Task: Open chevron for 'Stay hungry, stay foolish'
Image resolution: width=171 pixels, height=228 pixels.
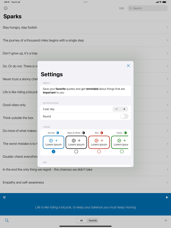Action: tap(167, 27)
